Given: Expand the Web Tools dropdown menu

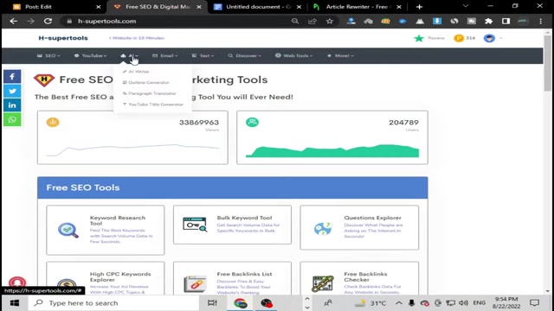Looking at the screenshot, I should coord(294,55).
